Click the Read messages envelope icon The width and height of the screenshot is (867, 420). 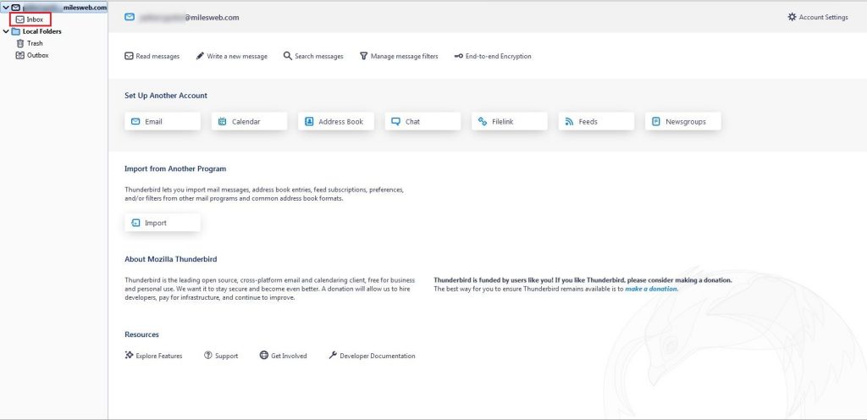pos(129,56)
